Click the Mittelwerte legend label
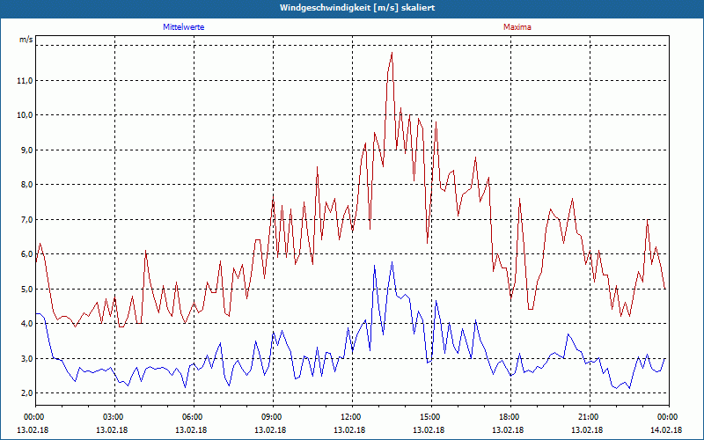The width and height of the screenshot is (704, 440). [x=183, y=27]
